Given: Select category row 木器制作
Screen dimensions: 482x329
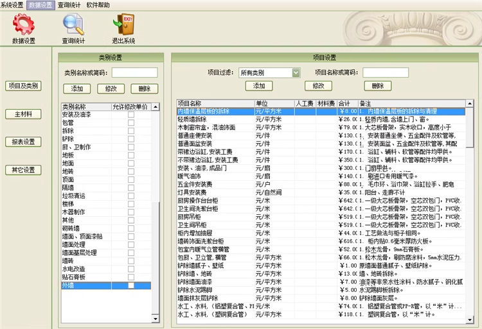Looking at the screenshot, I should (106, 212).
